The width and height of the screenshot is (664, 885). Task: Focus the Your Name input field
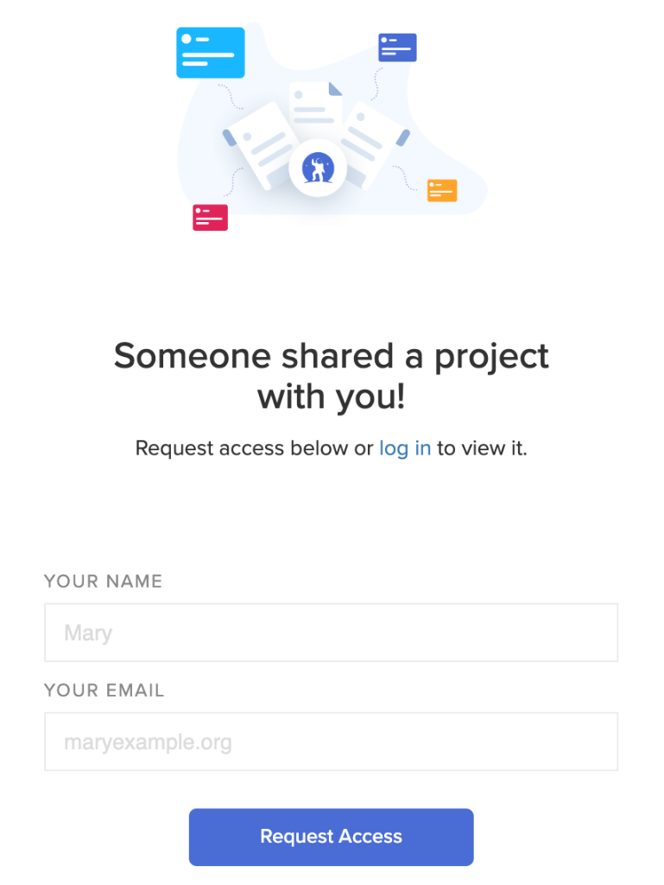click(331, 633)
